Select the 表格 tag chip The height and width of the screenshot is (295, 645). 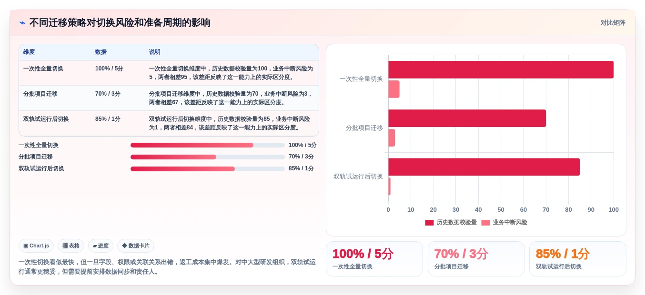pyautogui.click(x=71, y=246)
